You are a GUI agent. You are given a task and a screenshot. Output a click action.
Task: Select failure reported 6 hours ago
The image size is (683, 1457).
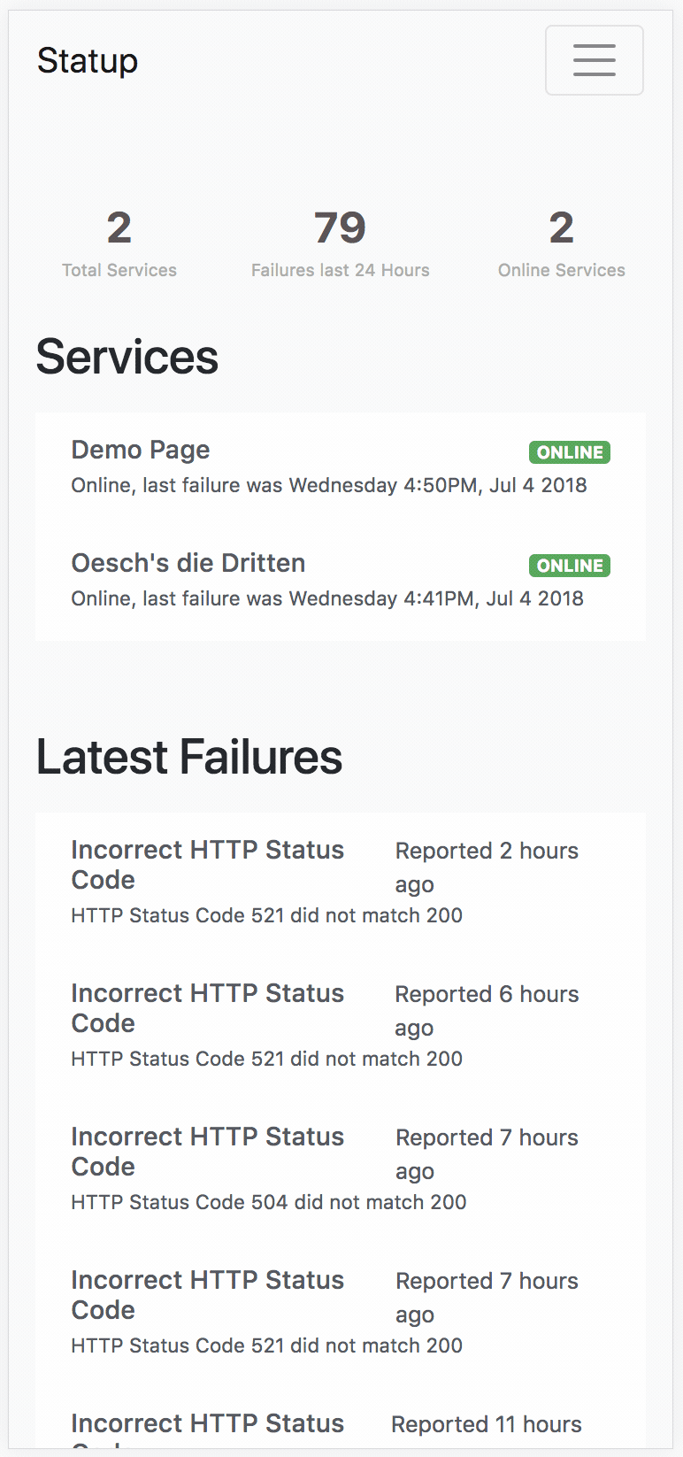click(207, 1007)
